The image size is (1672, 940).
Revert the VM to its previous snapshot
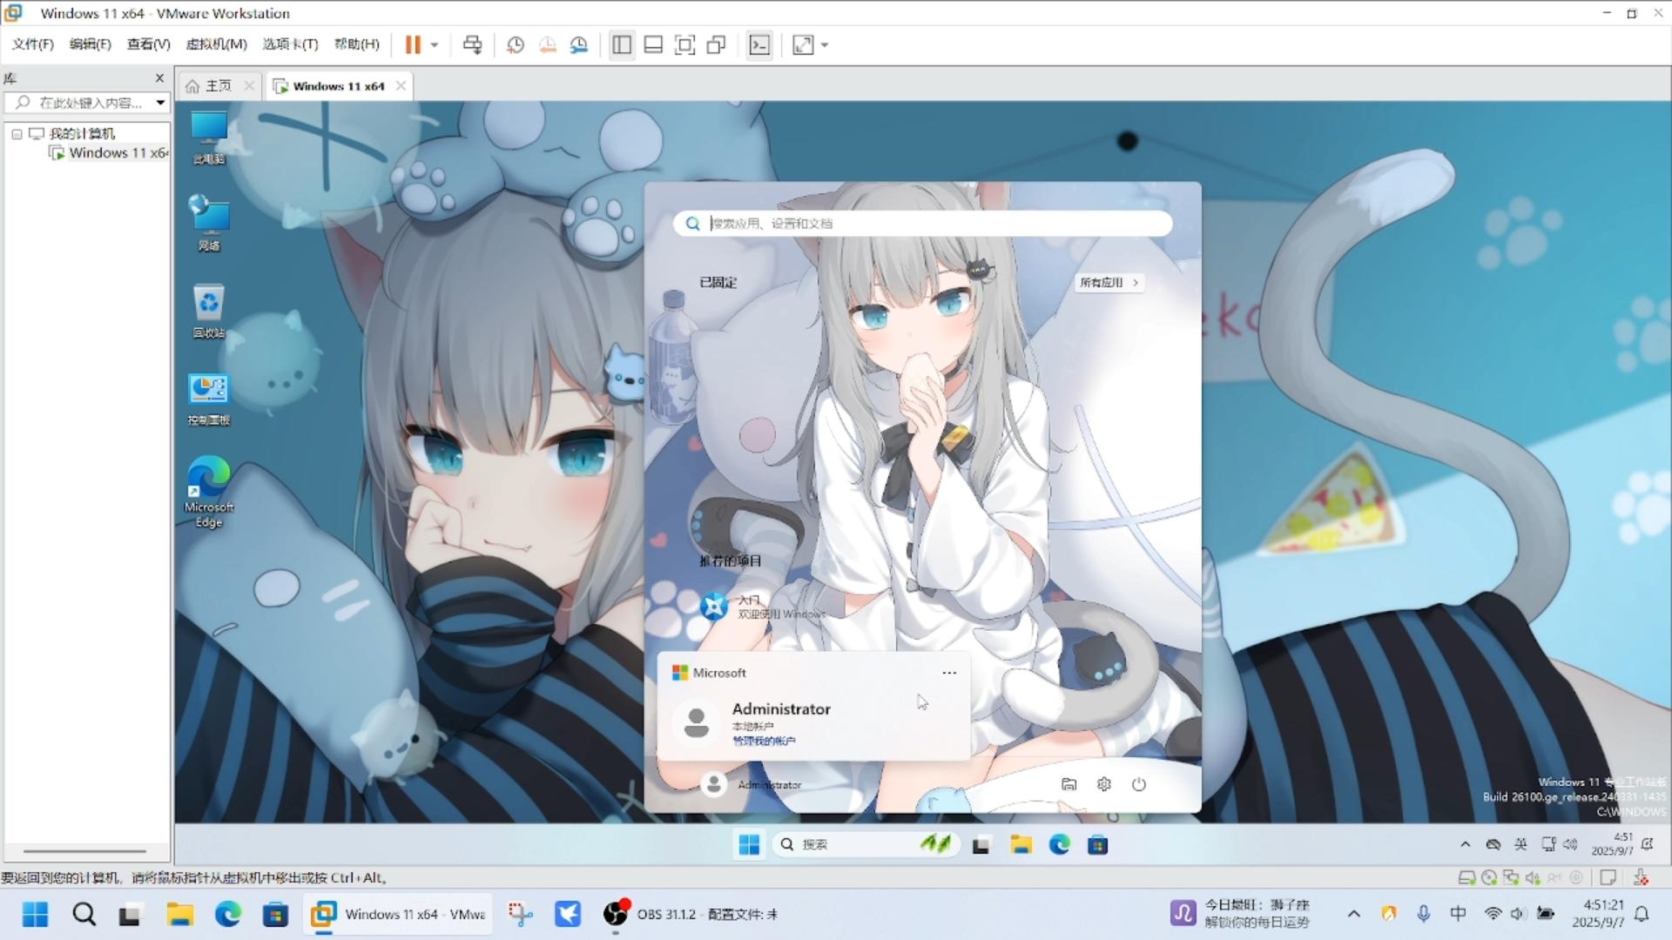click(x=548, y=45)
